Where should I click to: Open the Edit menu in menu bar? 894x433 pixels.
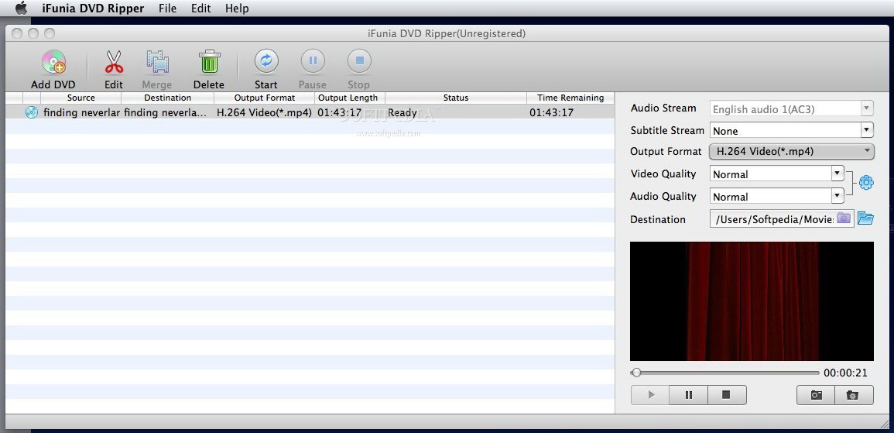200,9
